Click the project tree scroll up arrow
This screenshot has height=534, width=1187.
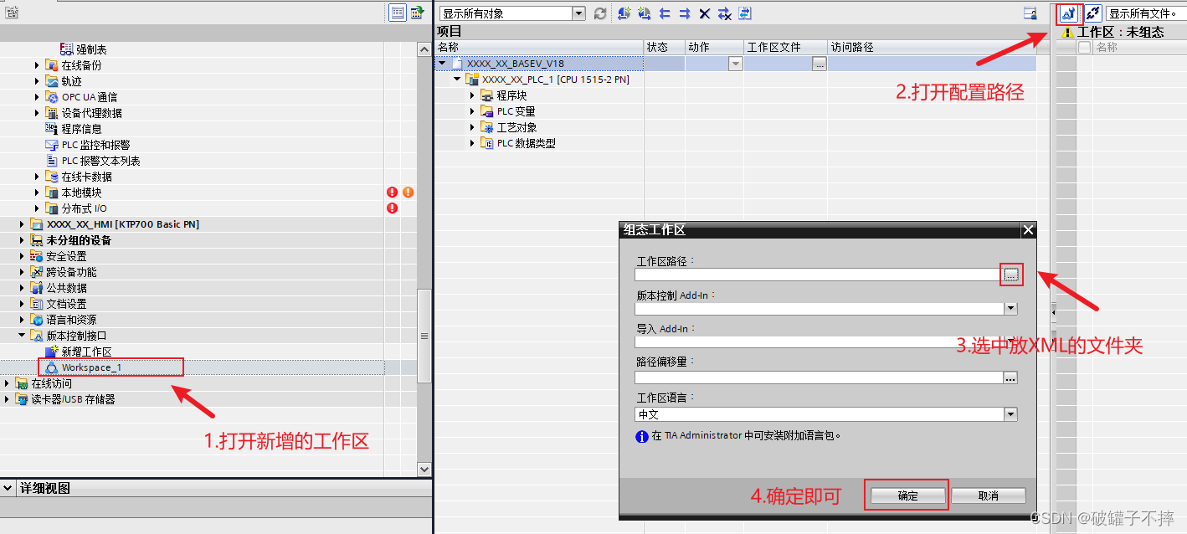pos(424,49)
